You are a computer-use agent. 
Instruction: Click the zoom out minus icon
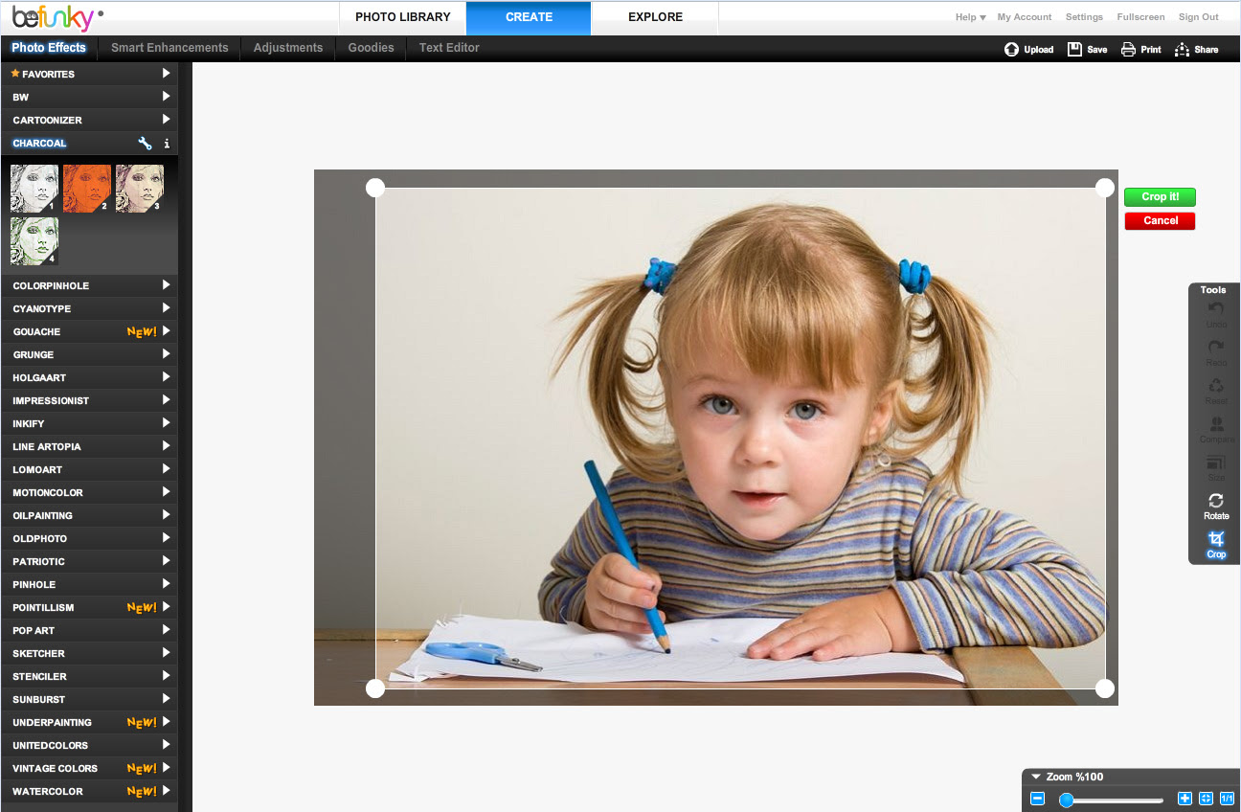coord(1037,799)
